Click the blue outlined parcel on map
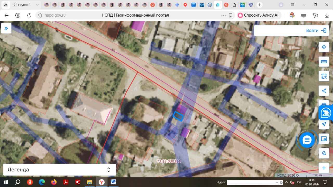 pos(178,116)
